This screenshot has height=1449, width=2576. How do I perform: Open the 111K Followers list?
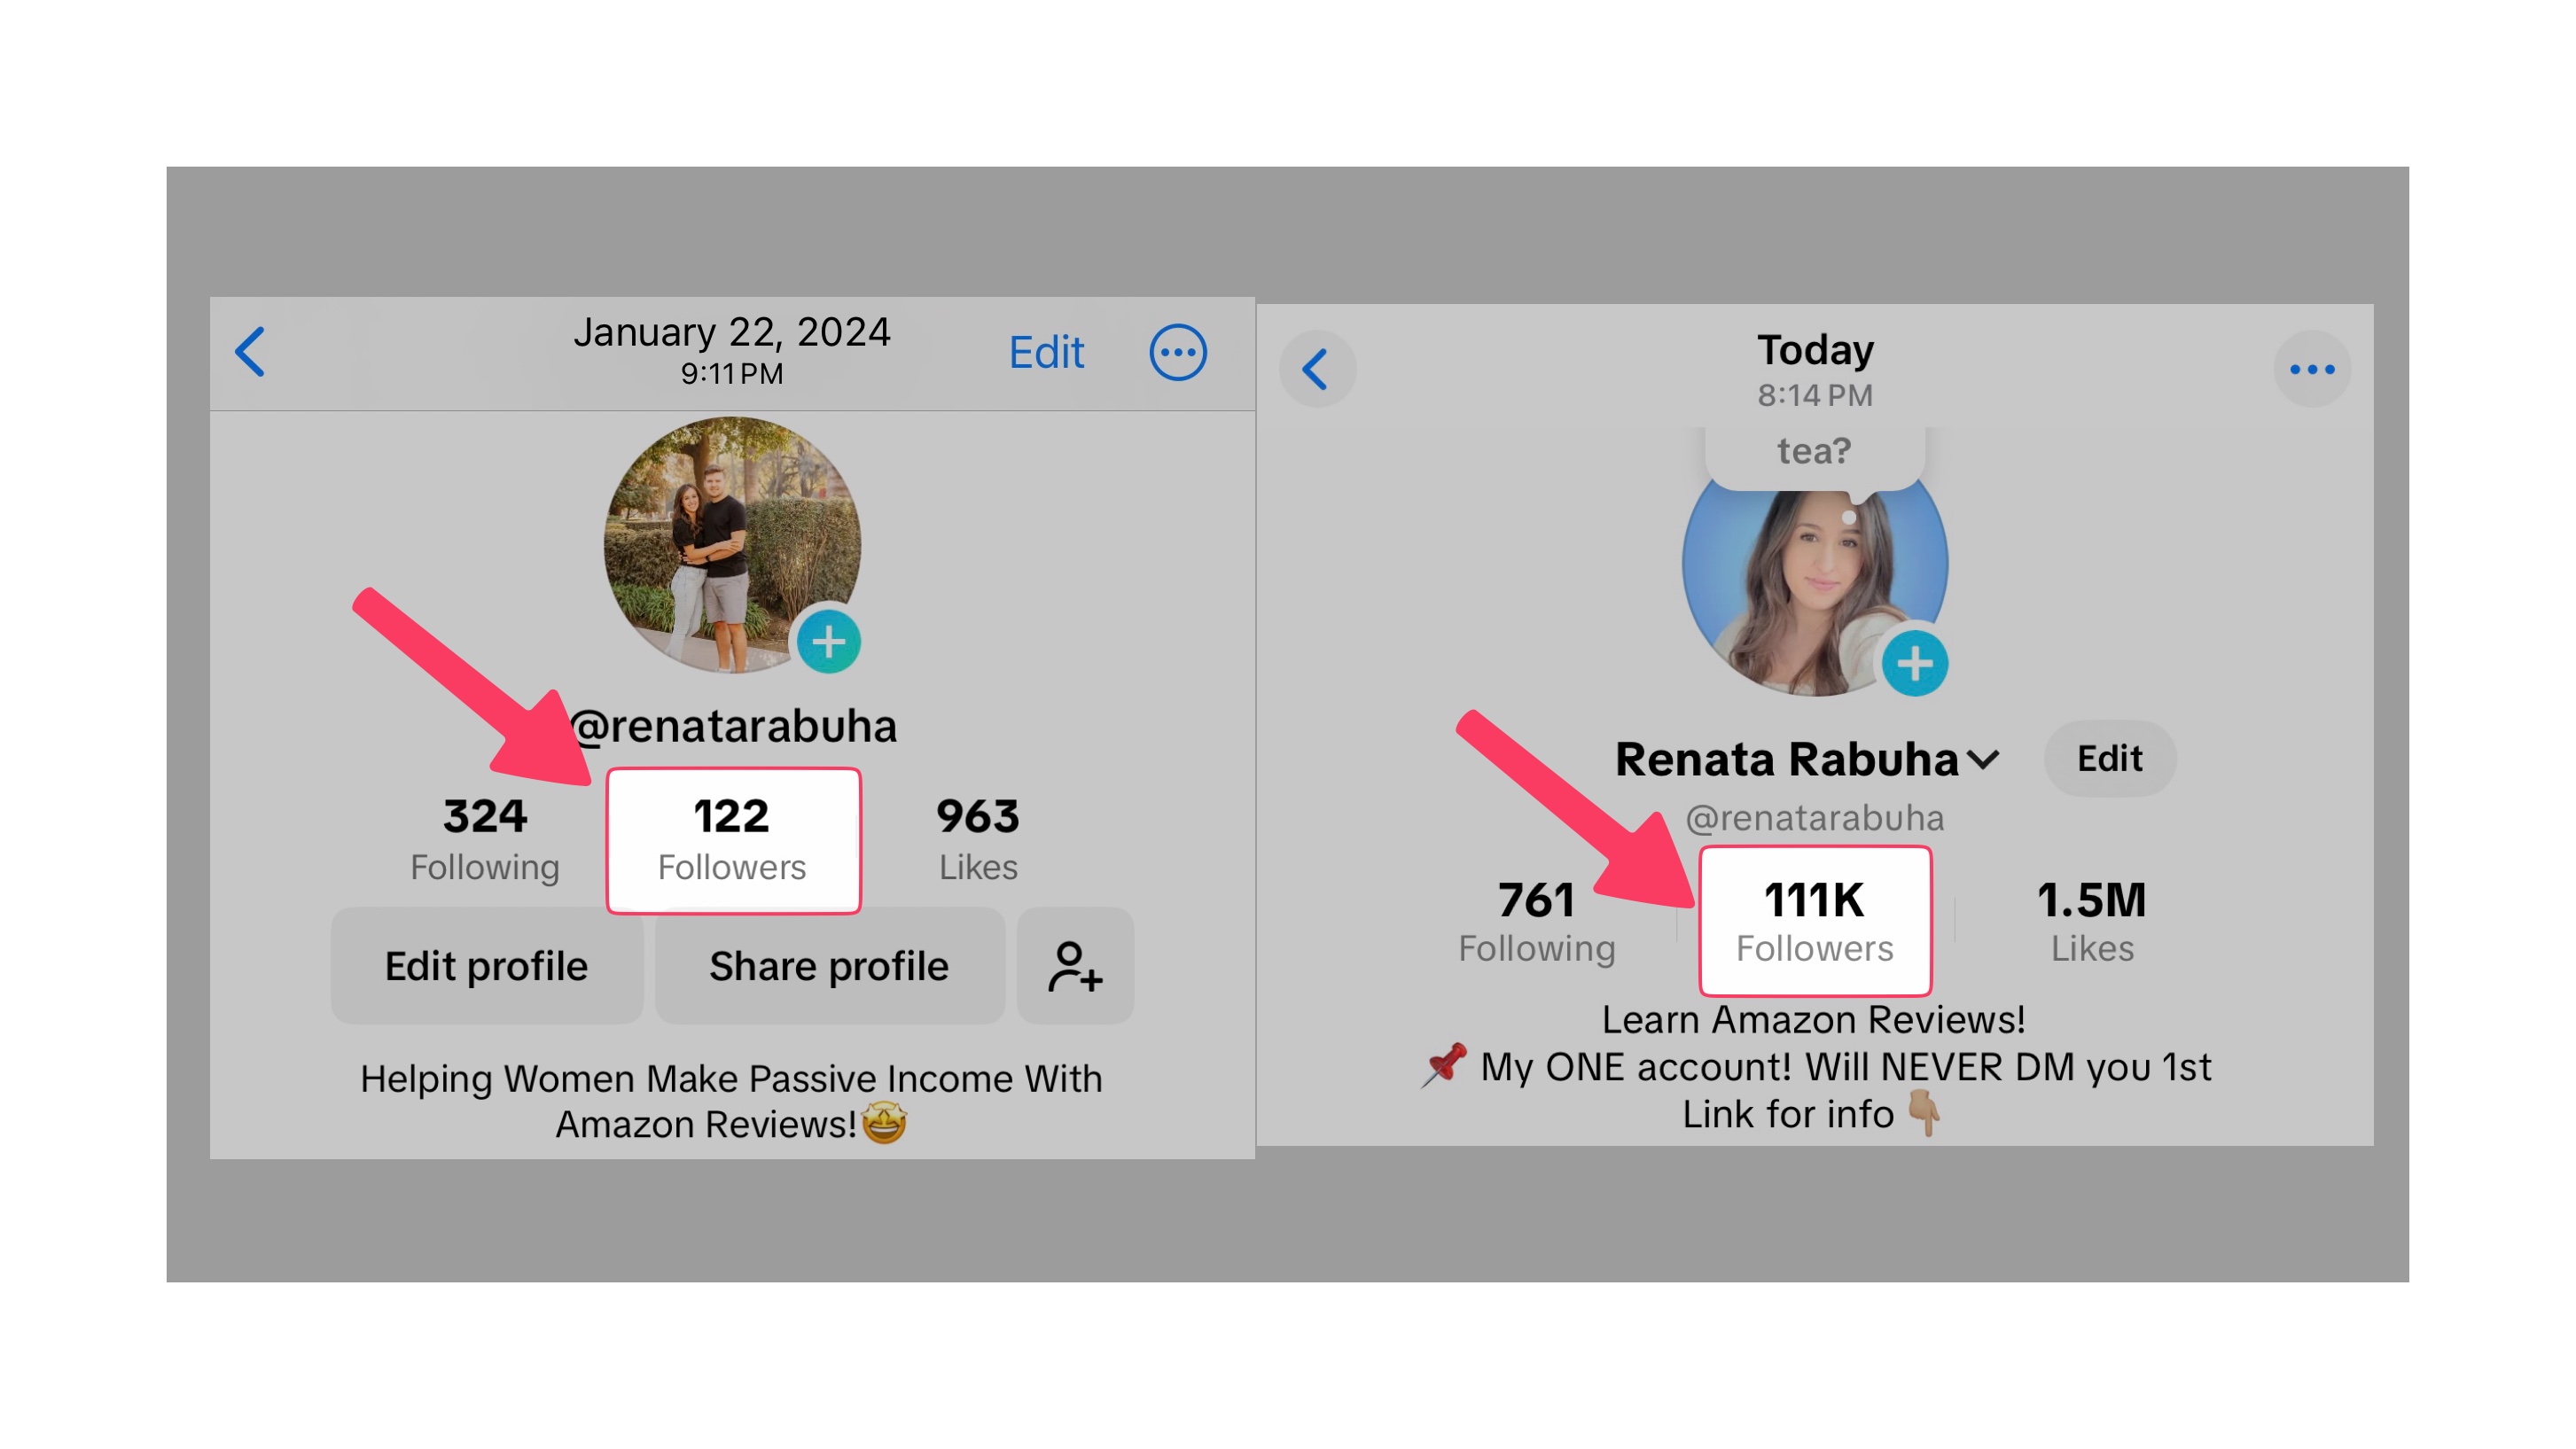[x=1814, y=921]
